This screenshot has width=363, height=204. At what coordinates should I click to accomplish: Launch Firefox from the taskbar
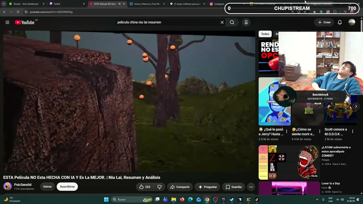(x=182, y=199)
